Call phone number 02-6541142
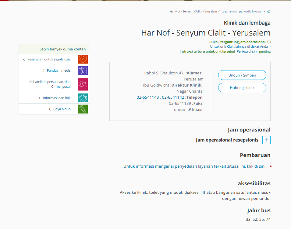 173,97
